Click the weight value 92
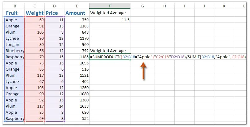 (35, 100)
